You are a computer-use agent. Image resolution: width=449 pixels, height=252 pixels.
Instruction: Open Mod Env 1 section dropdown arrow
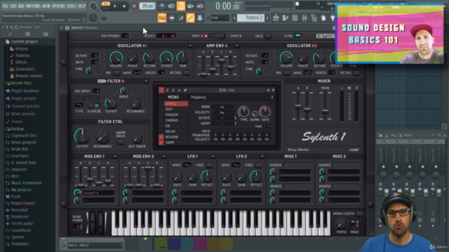[115, 157]
